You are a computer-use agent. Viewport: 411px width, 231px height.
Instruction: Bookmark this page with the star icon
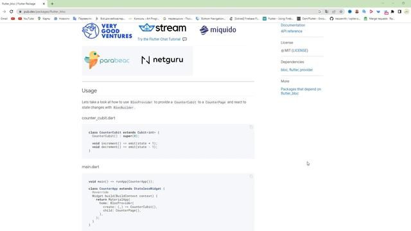point(341,12)
